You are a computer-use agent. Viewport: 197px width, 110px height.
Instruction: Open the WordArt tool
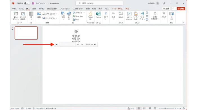click(x=142, y=16)
